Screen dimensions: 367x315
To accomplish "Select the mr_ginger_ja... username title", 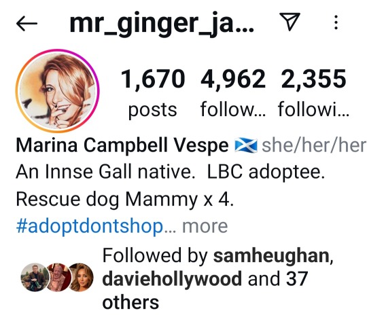I will point(162,24).
